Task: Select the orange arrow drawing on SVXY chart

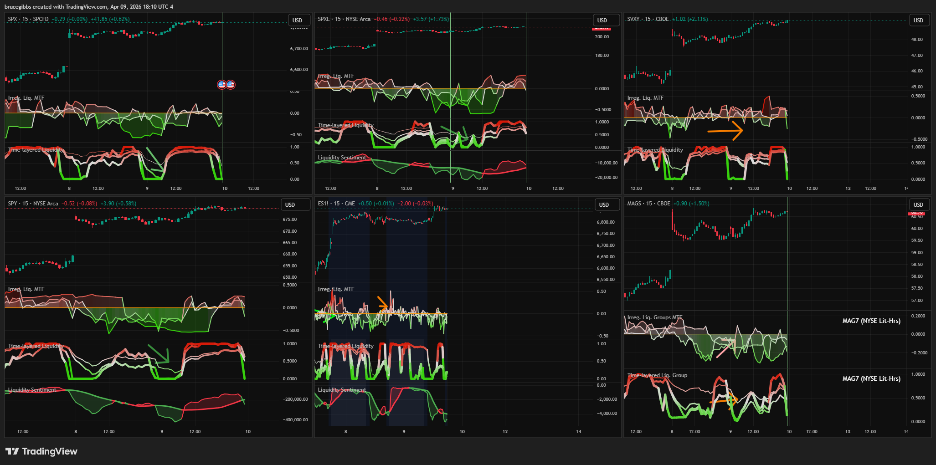Action: (725, 131)
